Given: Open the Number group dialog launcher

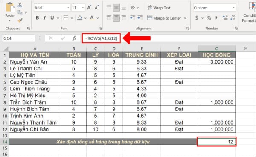Looking at the screenshot, I should [x=236, y=29].
